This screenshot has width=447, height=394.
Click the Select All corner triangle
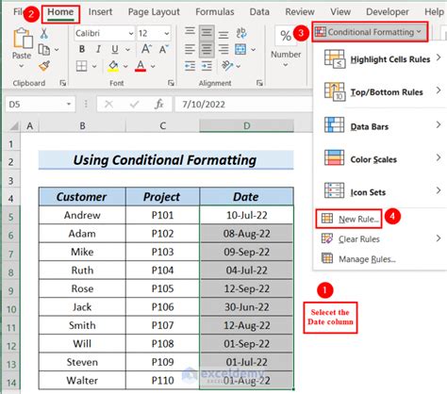[x=13, y=126]
